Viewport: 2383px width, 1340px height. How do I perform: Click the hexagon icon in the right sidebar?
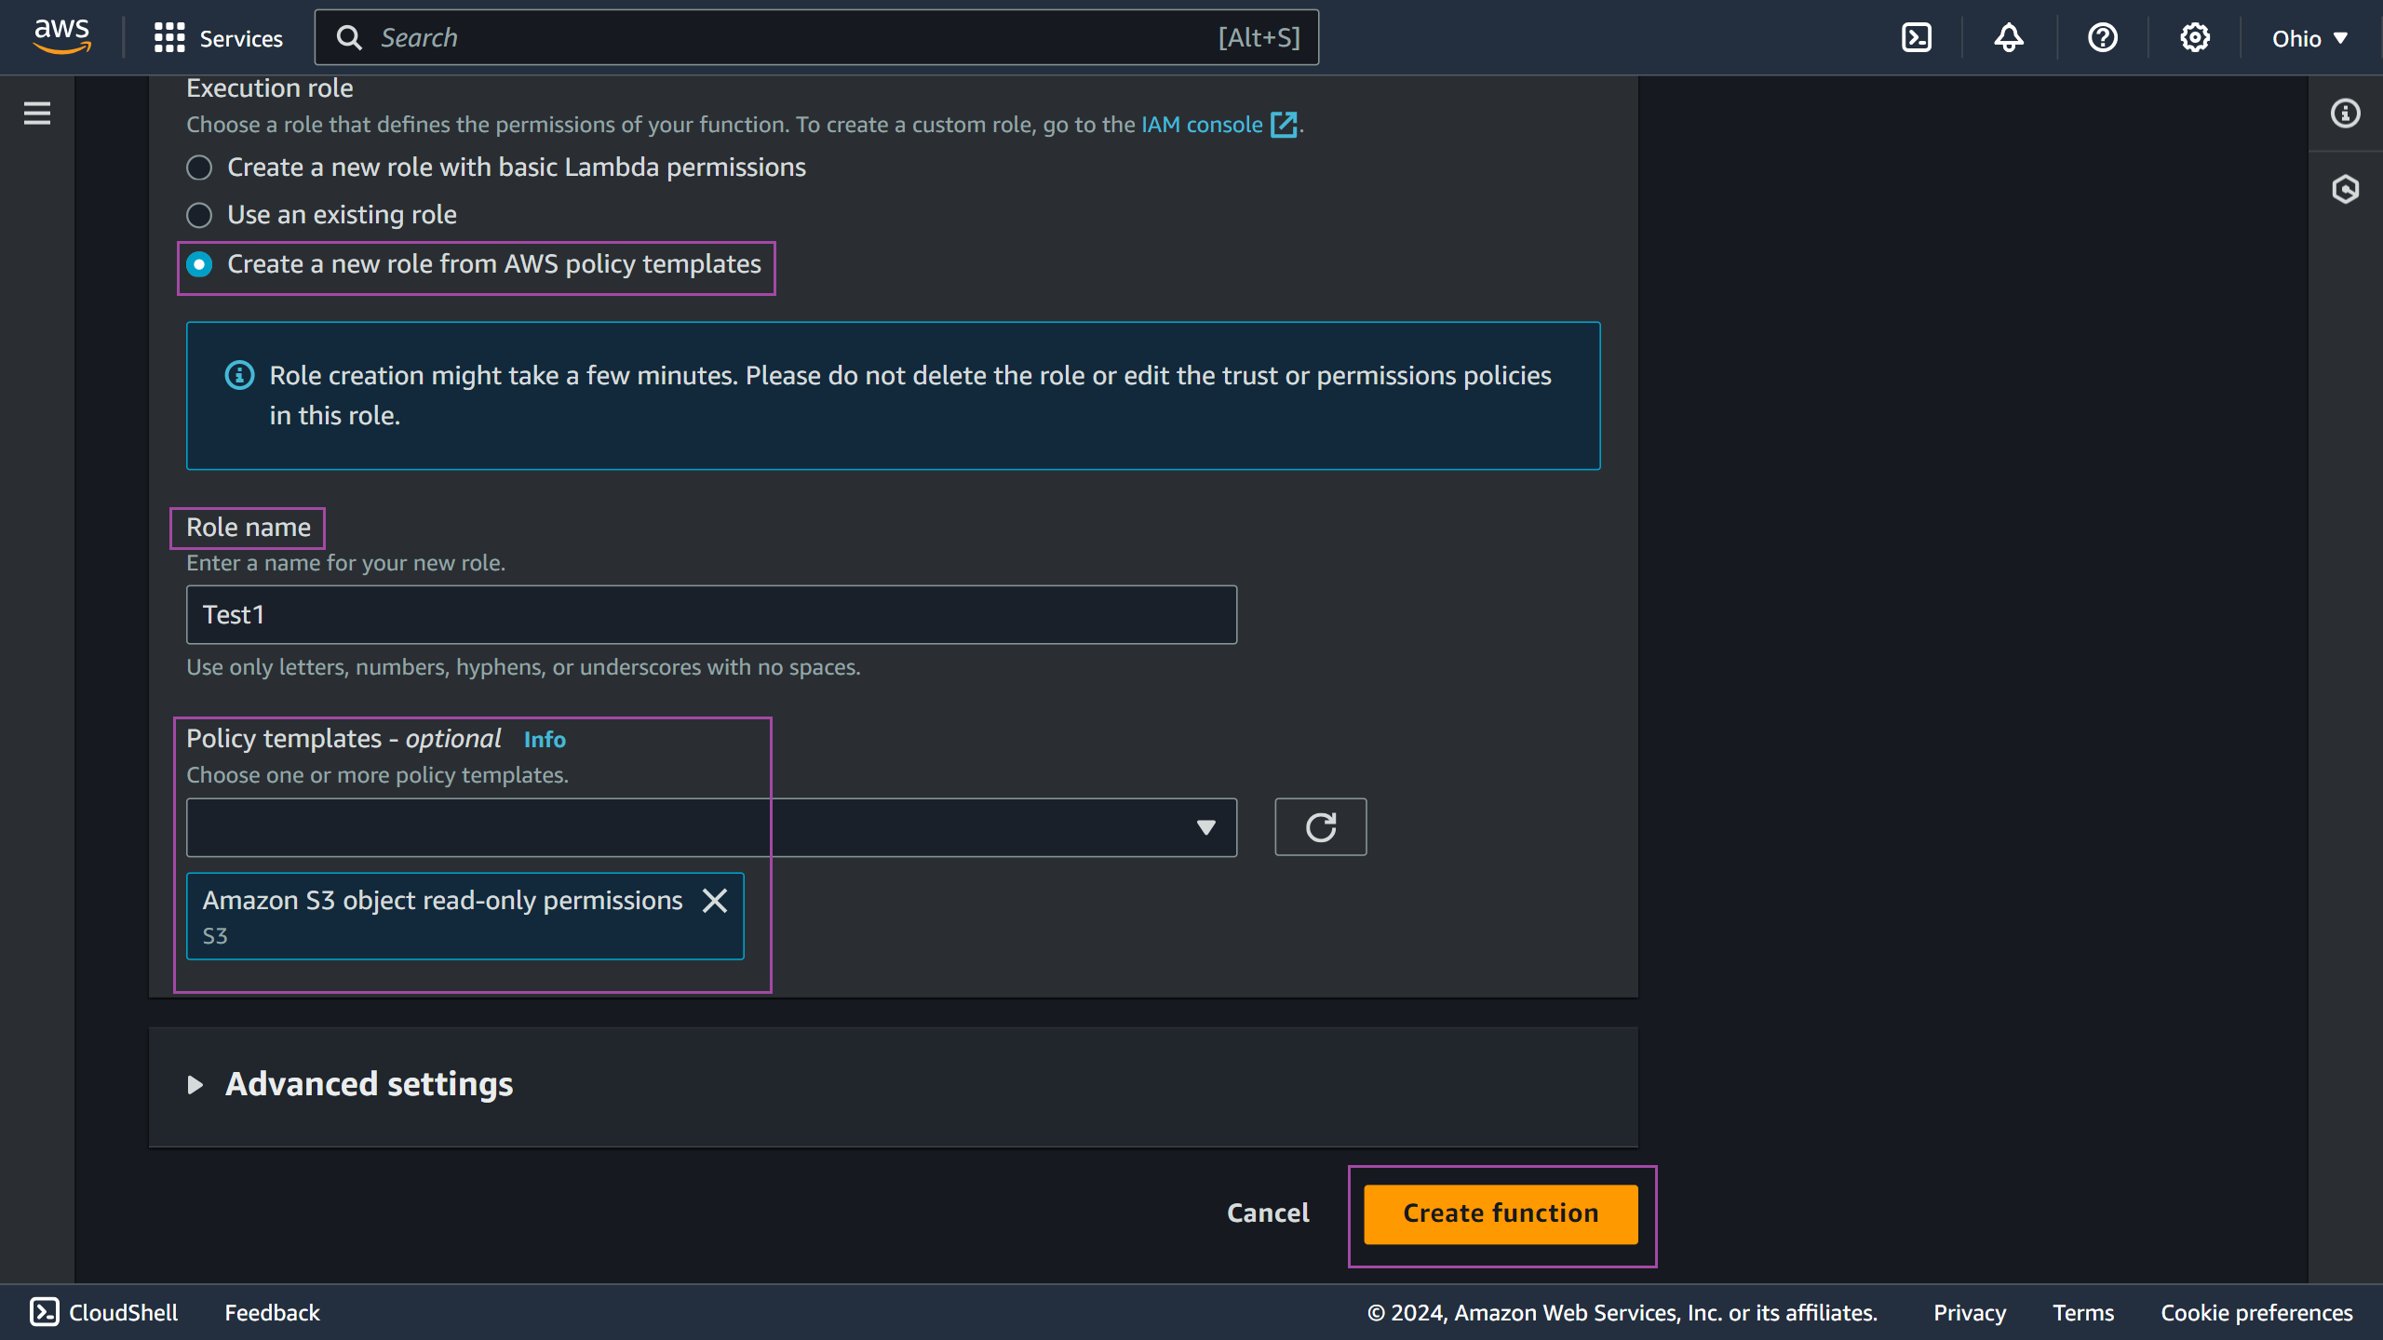point(2345,190)
